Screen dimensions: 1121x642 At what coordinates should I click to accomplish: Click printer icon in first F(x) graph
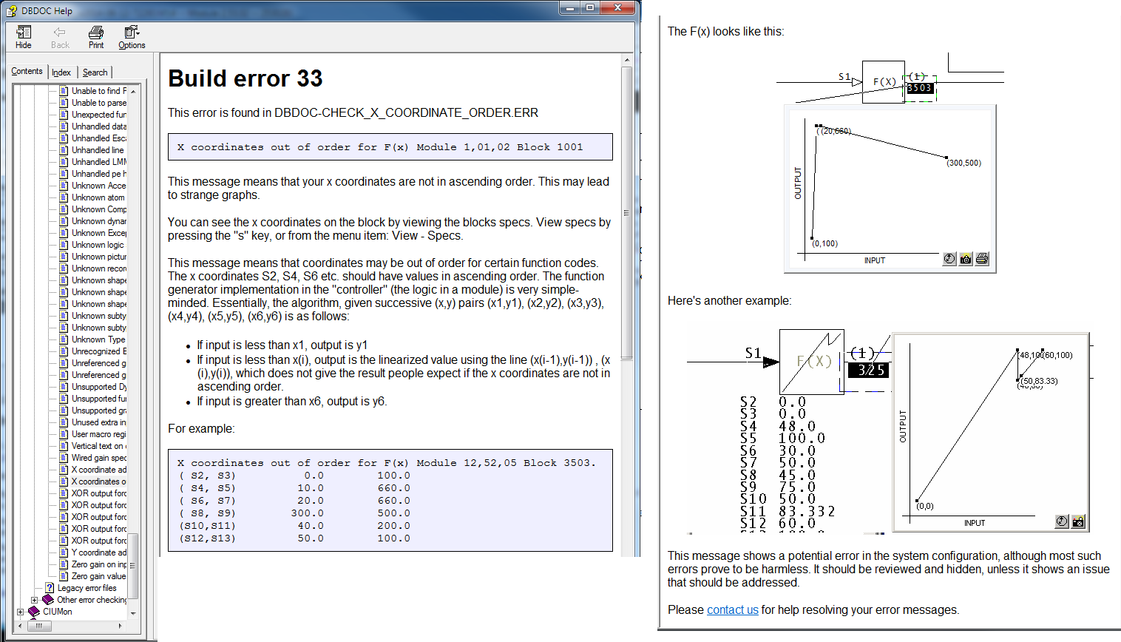click(982, 259)
